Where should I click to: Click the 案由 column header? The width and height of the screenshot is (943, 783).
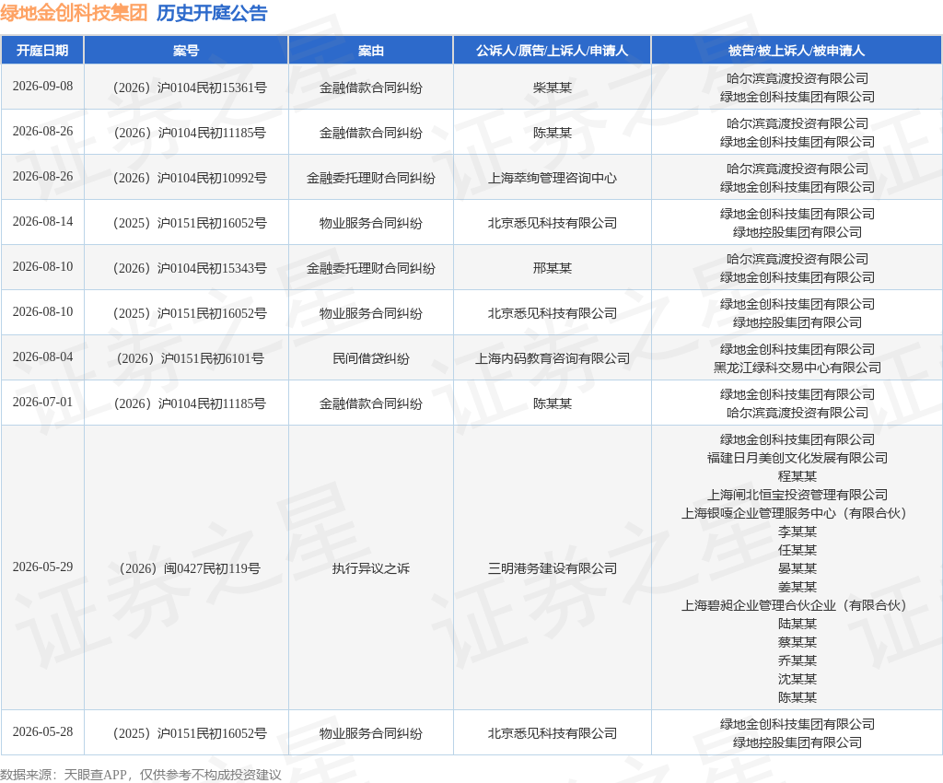(x=370, y=51)
